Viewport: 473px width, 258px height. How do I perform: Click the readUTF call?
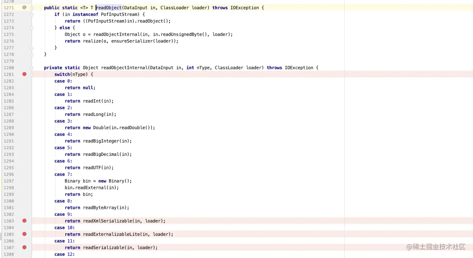click(x=98, y=168)
